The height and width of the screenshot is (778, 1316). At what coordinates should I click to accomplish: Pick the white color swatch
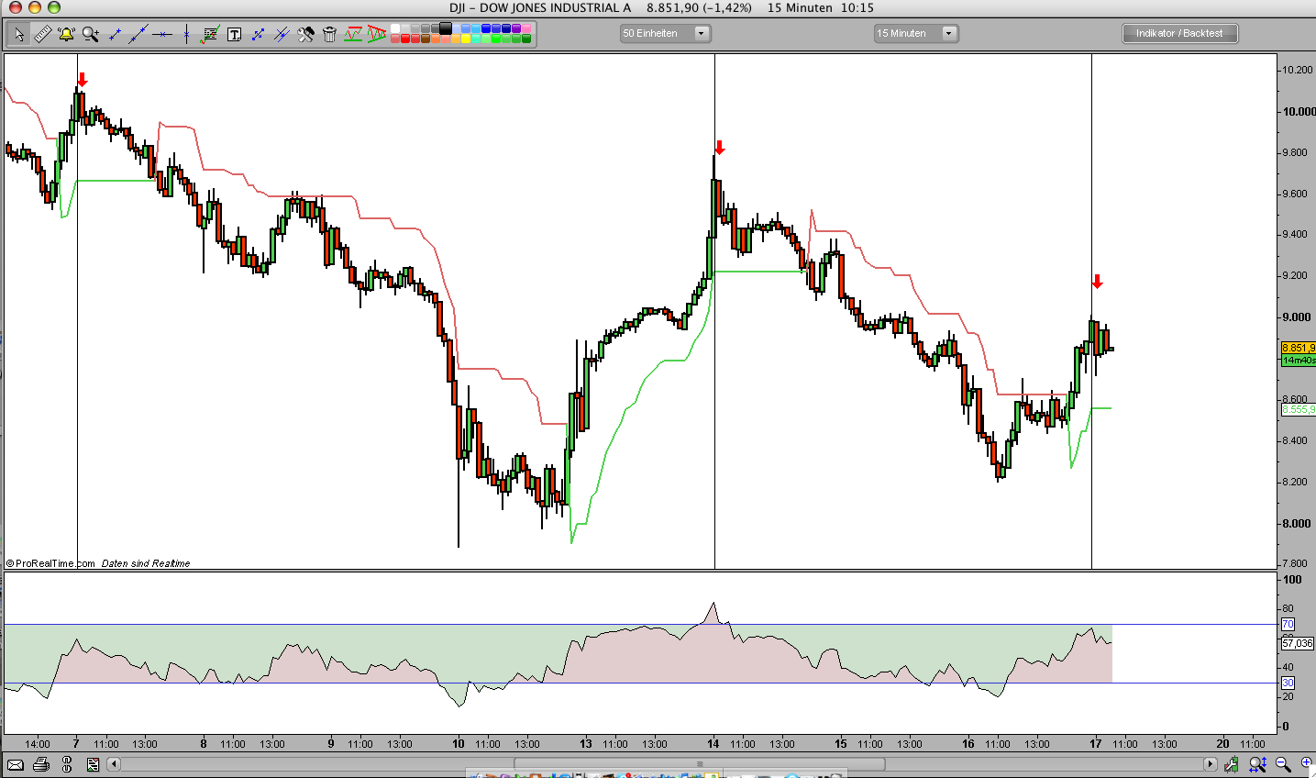point(395,28)
